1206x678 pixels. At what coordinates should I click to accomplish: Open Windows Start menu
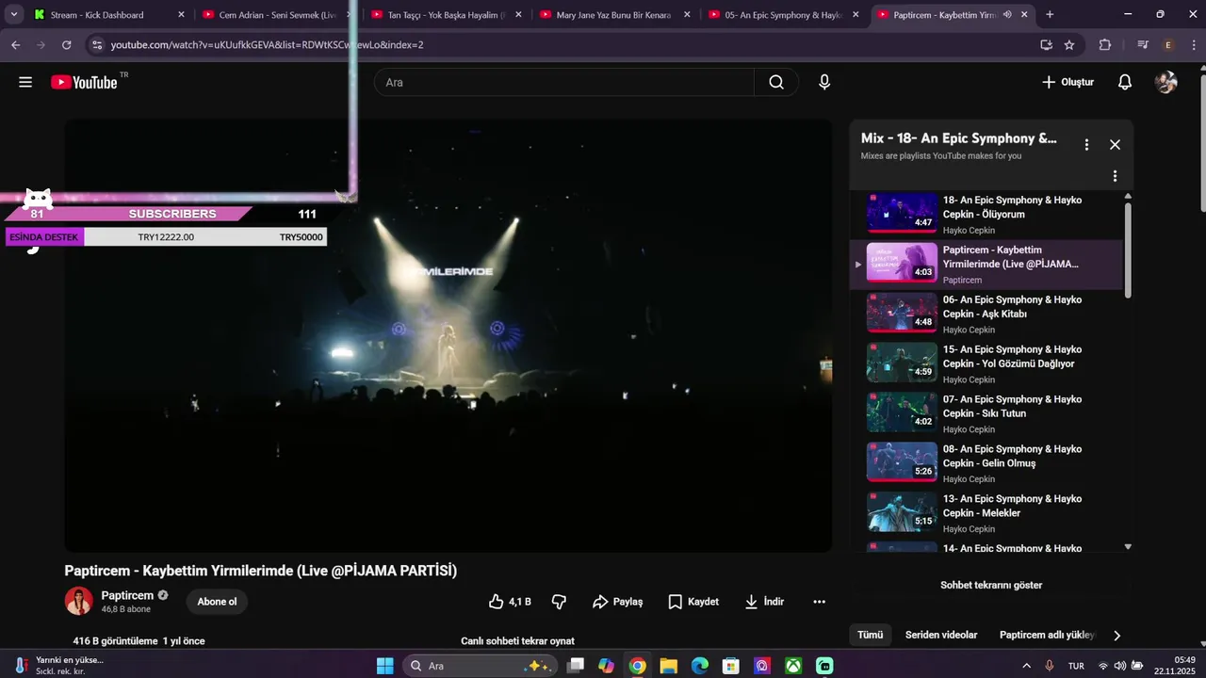point(385,666)
